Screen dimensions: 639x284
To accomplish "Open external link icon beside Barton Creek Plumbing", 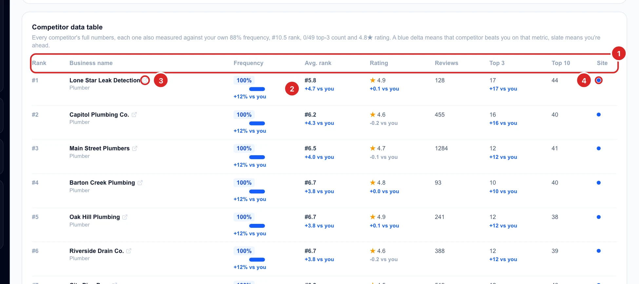I will click(140, 183).
